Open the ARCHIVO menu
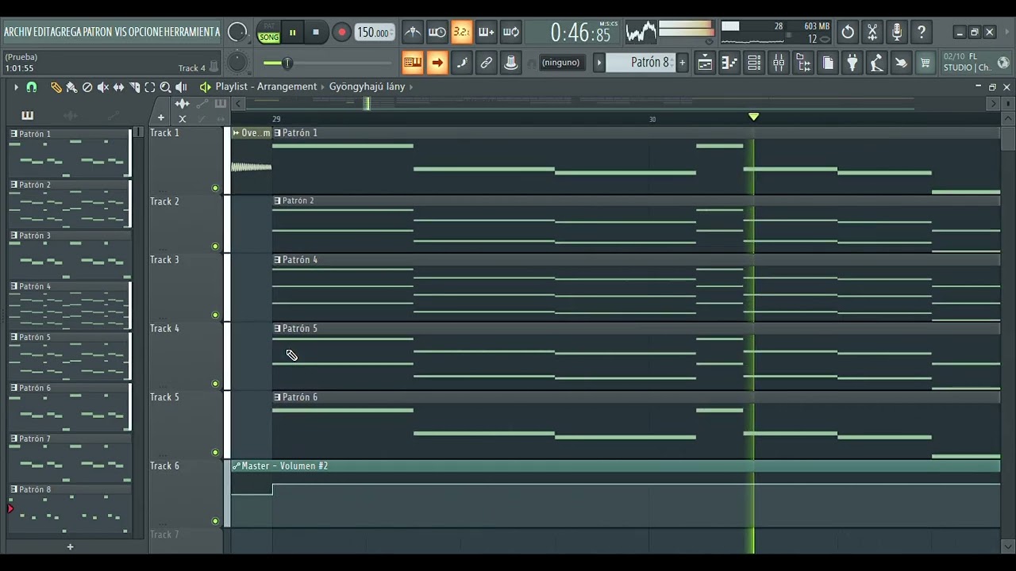The height and width of the screenshot is (571, 1016). [x=19, y=32]
